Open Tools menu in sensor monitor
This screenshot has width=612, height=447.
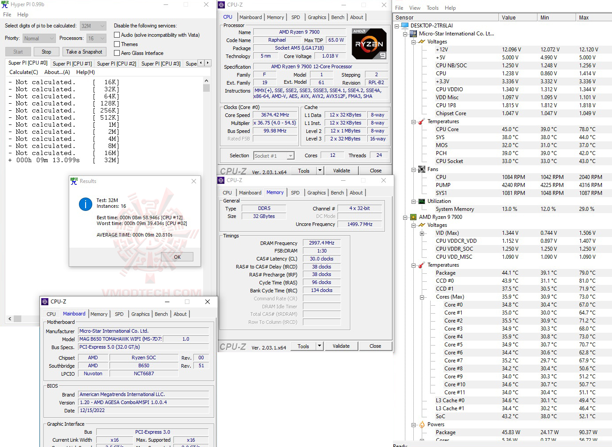432,8
